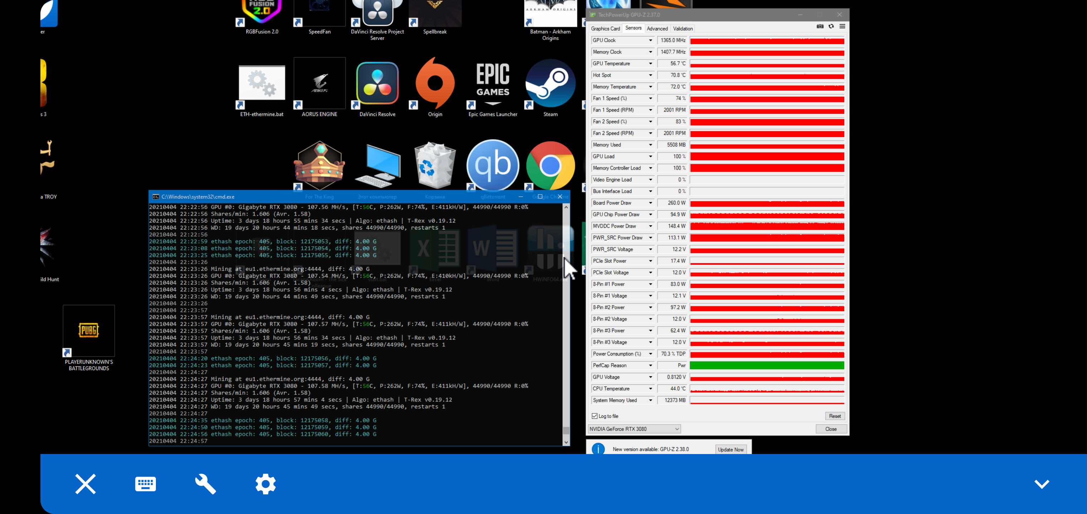This screenshot has width=1087, height=514.
Task: Switch to the Advanced tab
Action: coord(657,29)
